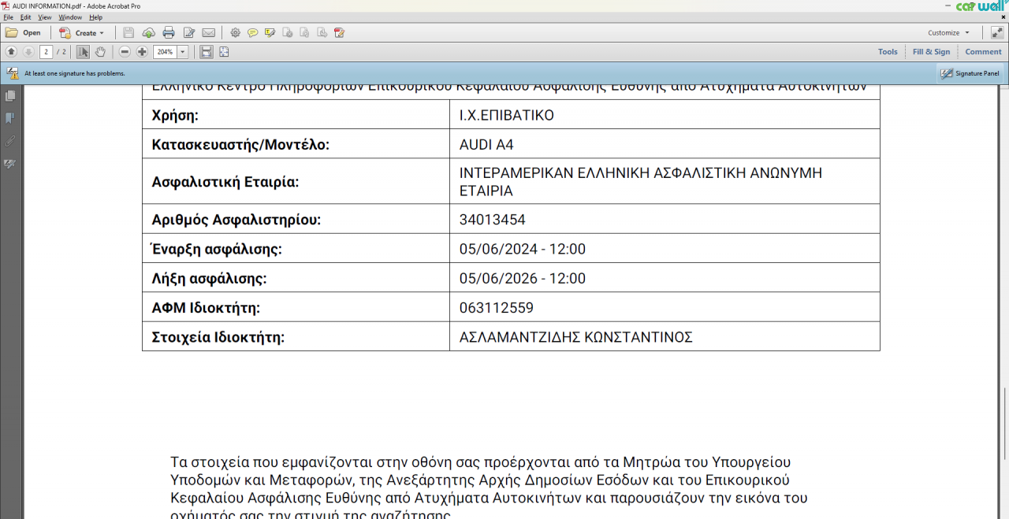The width and height of the screenshot is (1009, 519).
Task: Open the Page Thumbnails panel
Action: [x=10, y=95]
